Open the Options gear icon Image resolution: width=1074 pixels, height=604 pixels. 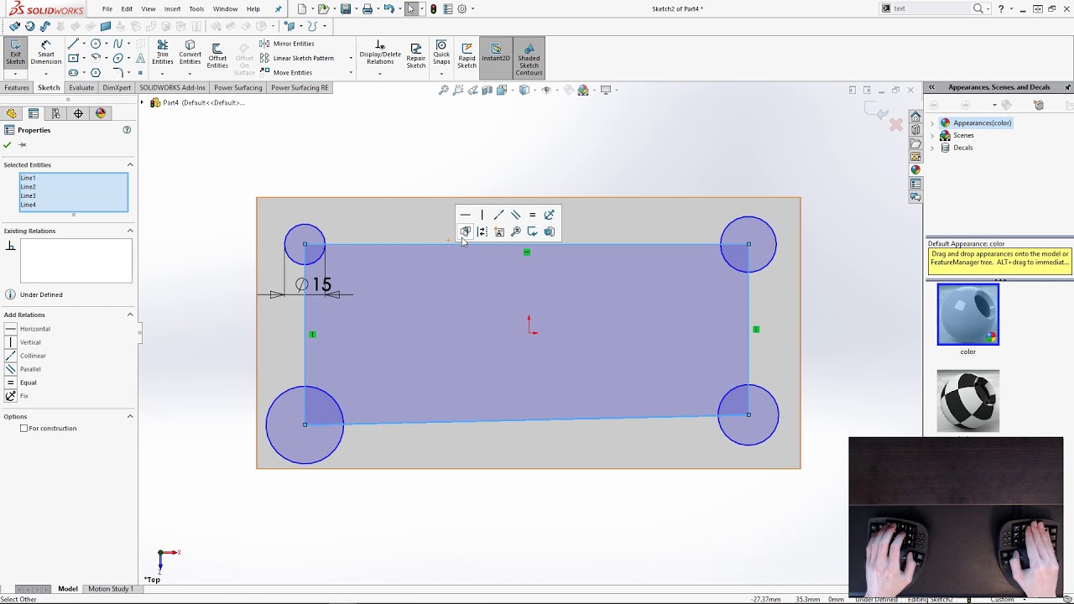click(462, 9)
